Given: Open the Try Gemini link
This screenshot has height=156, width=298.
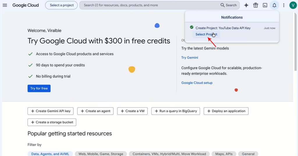Looking at the screenshot, I should pos(190,57).
